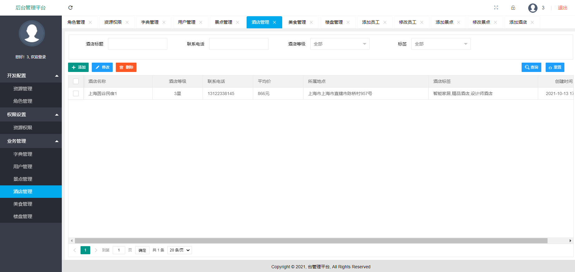This screenshot has height=272, width=575.
Task: Click page 1 in pagination
Action: pyautogui.click(x=85, y=250)
